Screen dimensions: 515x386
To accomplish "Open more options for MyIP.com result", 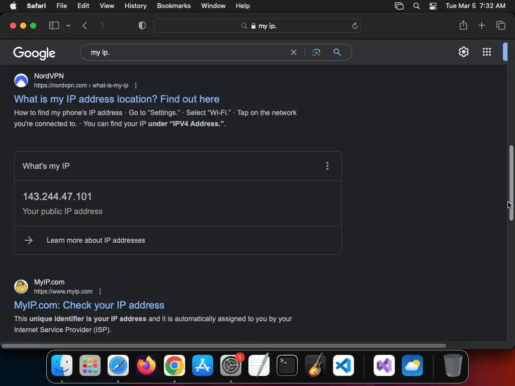I will (100, 292).
